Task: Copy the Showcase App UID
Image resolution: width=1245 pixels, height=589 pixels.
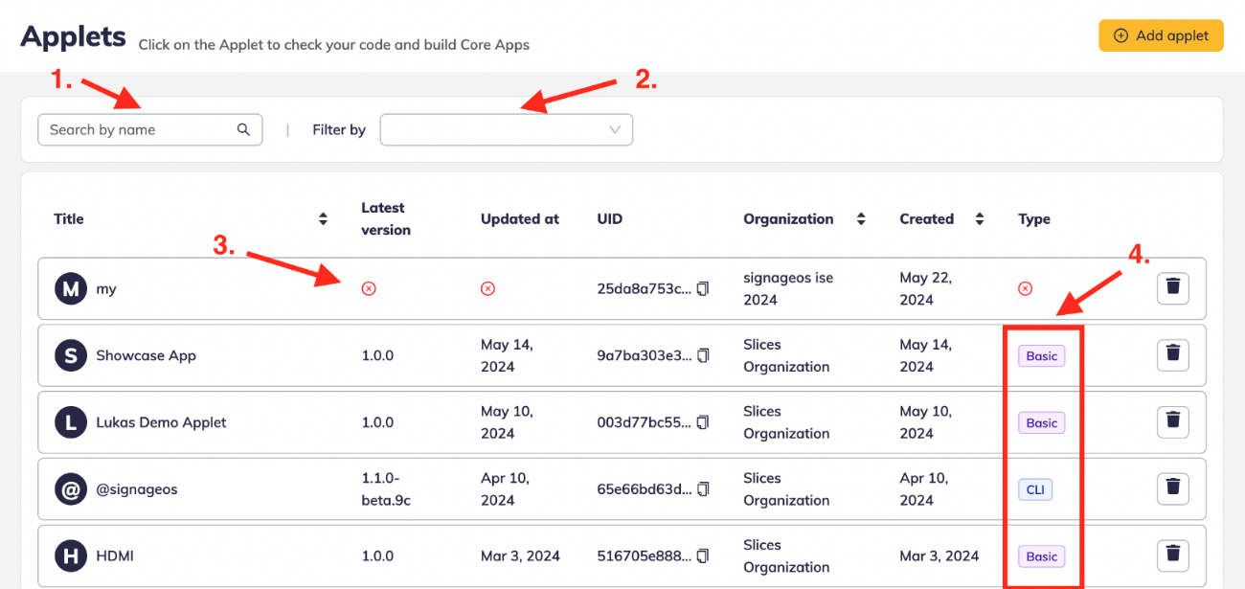Action: click(x=703, y=355)
